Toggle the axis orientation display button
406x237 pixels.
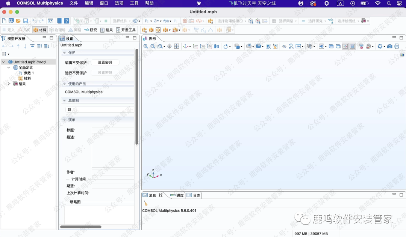pyautogui.click(x=345, y=46)
